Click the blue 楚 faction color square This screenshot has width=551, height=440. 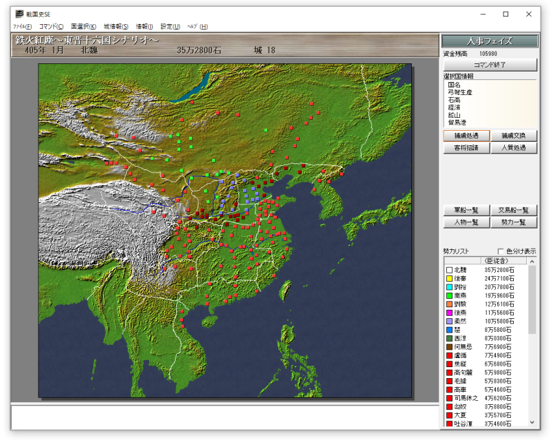tap(449, 330)
